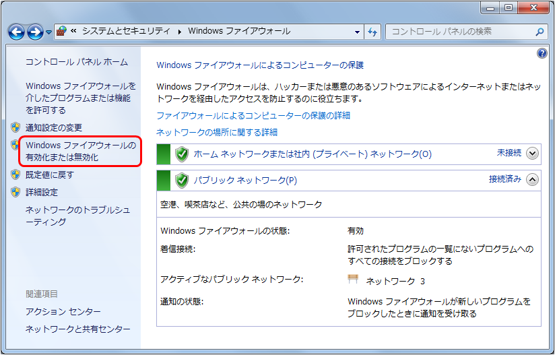Click 空港、喫茶店など、公共の場のネットワーク description

pyautogui.click(x=241, y=204)
